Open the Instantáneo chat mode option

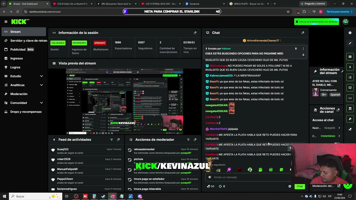tap(326, 136)
